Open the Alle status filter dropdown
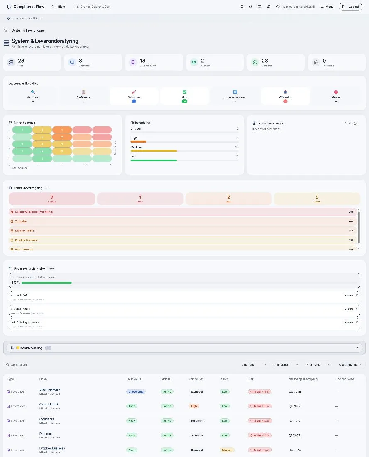This screenshot has height=457, width=369. pos(286,365)
